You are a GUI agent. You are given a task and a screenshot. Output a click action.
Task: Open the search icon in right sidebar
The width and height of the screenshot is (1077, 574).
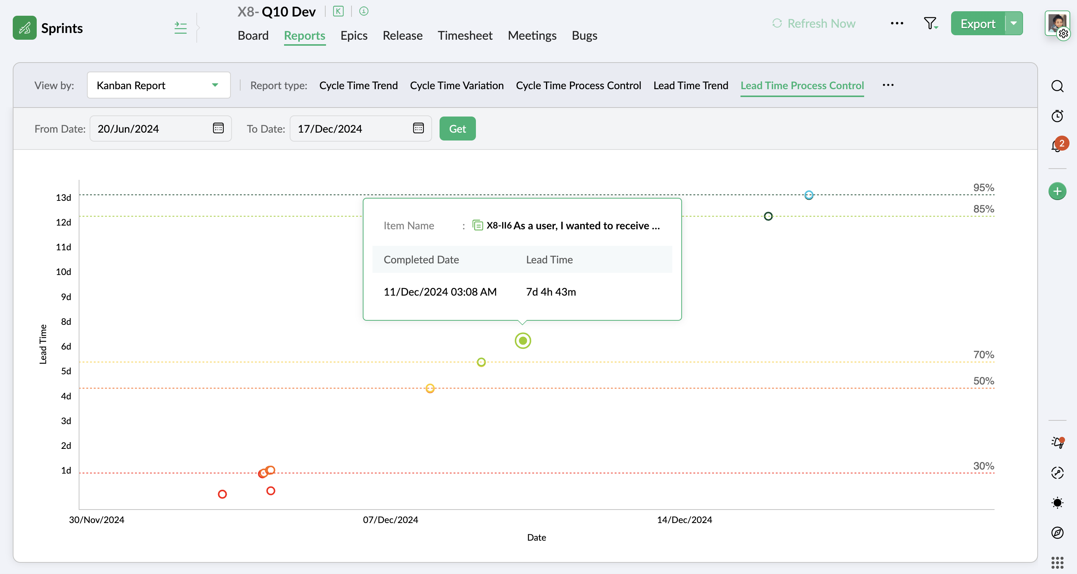[x=1057, y=86]
